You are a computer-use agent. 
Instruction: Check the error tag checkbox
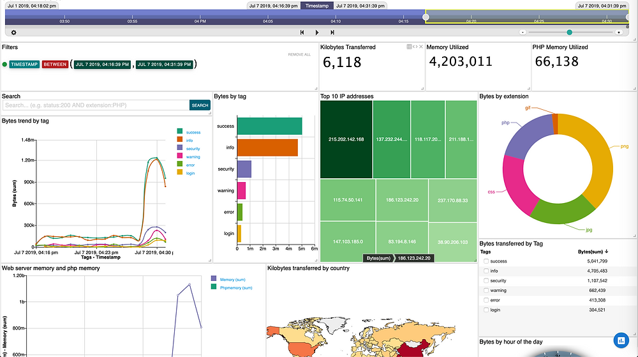pos(486,300)
